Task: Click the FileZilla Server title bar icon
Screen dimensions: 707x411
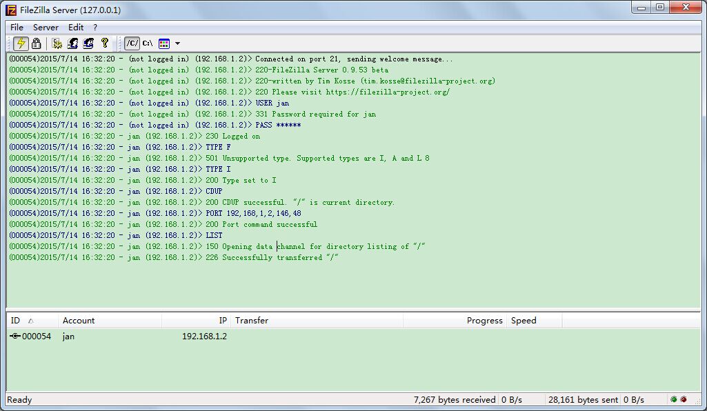Action: [11, 10]
